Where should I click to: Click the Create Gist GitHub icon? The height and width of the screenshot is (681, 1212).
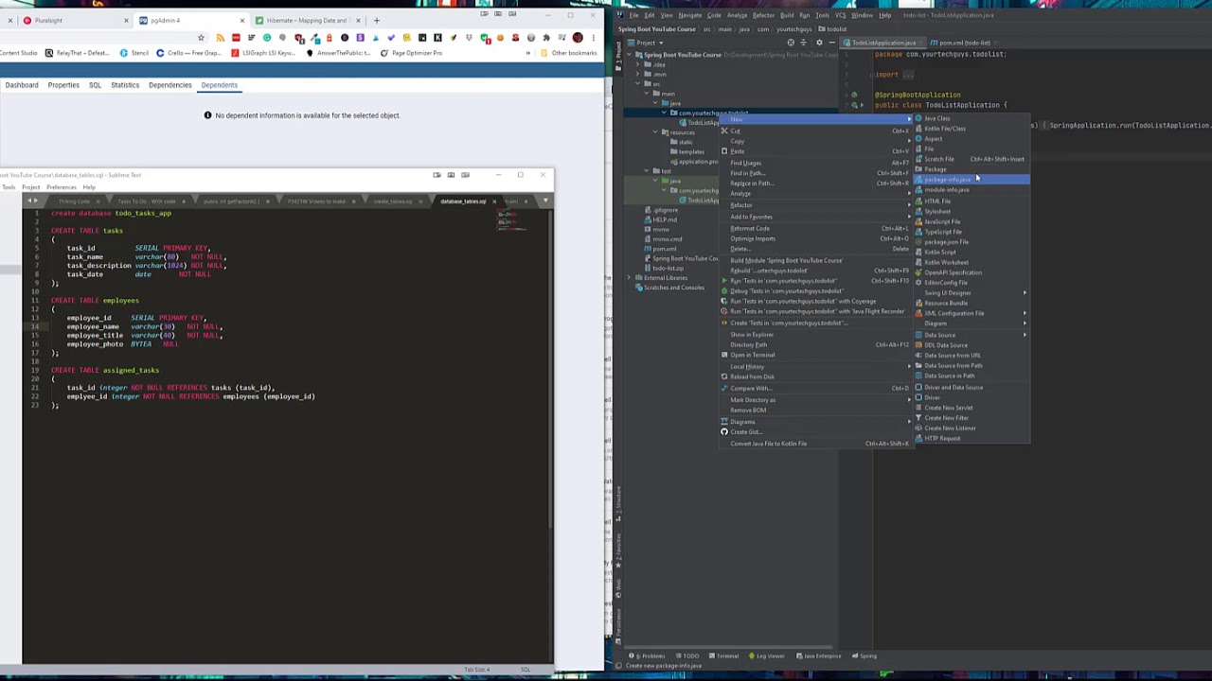coord(724,432)
